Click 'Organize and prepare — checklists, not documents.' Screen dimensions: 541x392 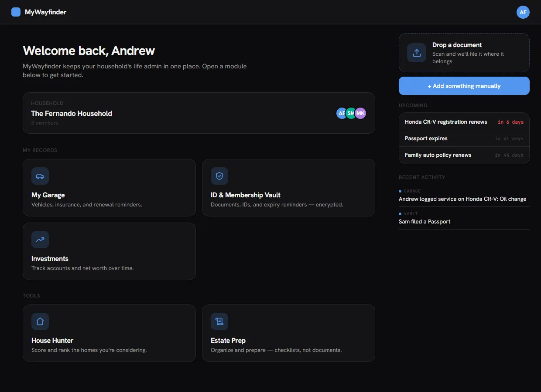click(x=276, y=350)
